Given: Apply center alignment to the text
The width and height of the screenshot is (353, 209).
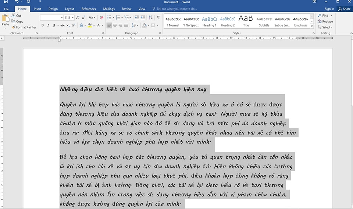Looking at the screenshot, I should 115,25.
